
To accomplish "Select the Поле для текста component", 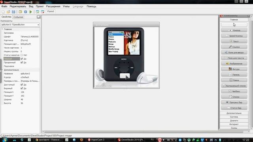I will 234,58.
